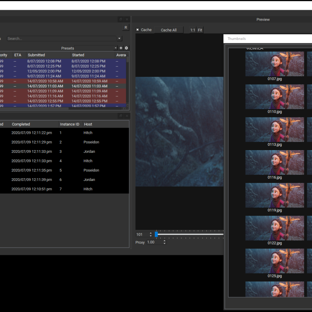Image resolution: width=312 pixels, height=312 pixels.
Task: Click the Fit zoom button
Action: click(x=200, y=30)
